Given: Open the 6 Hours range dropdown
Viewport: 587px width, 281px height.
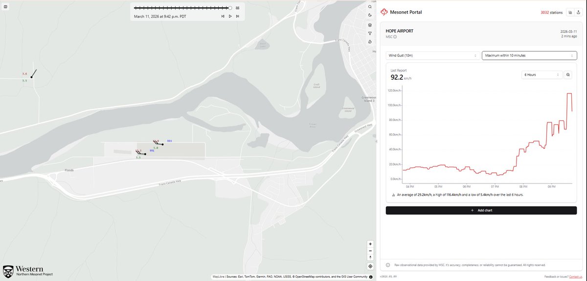Looking at the screenshot, I should click(542, 75).
